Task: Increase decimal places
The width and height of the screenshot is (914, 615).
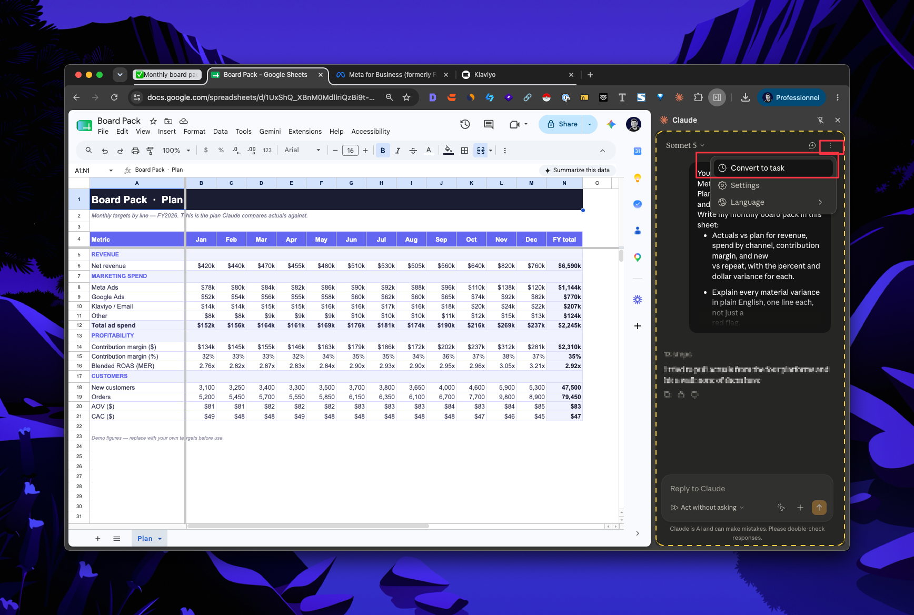Action: [x=252, y=150]
